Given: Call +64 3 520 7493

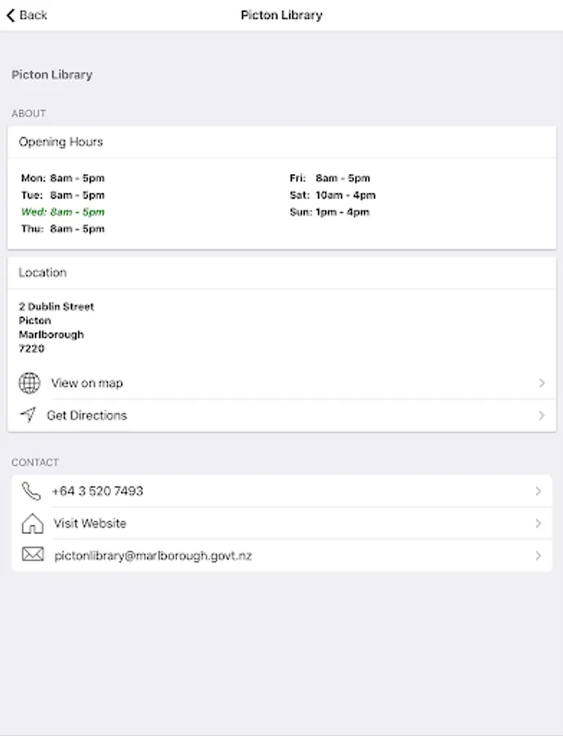Looking at the screenshot, I should (97, 491).
